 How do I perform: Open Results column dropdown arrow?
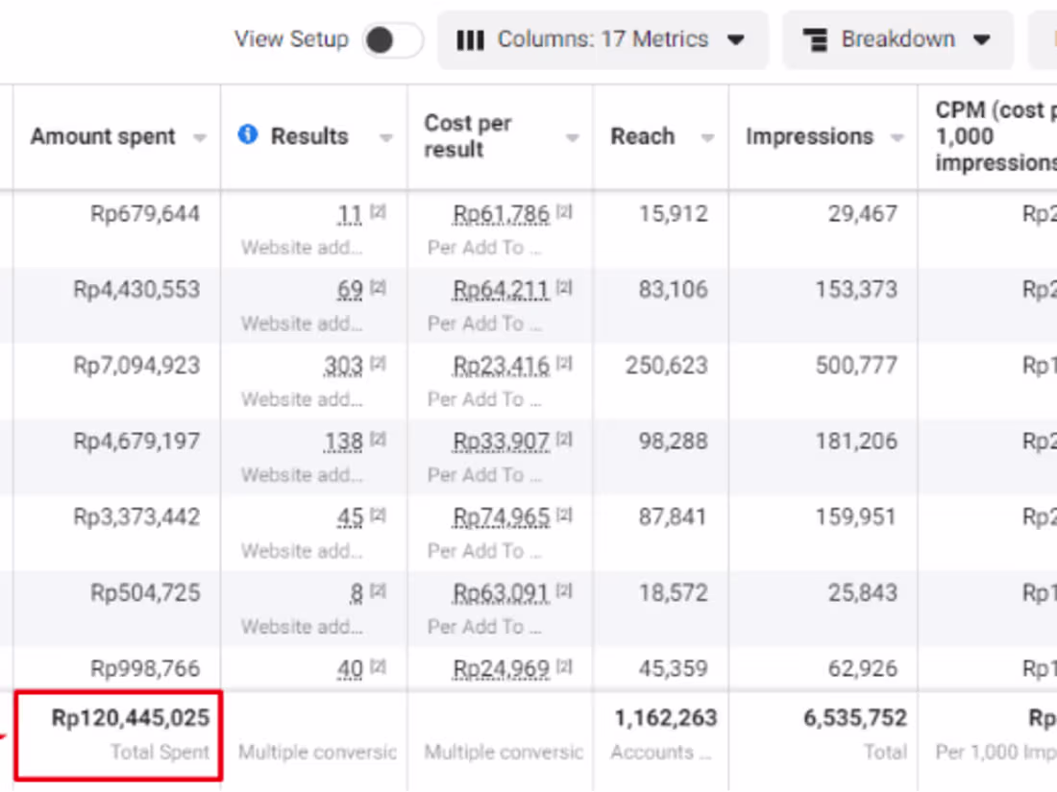pos(385,138)
